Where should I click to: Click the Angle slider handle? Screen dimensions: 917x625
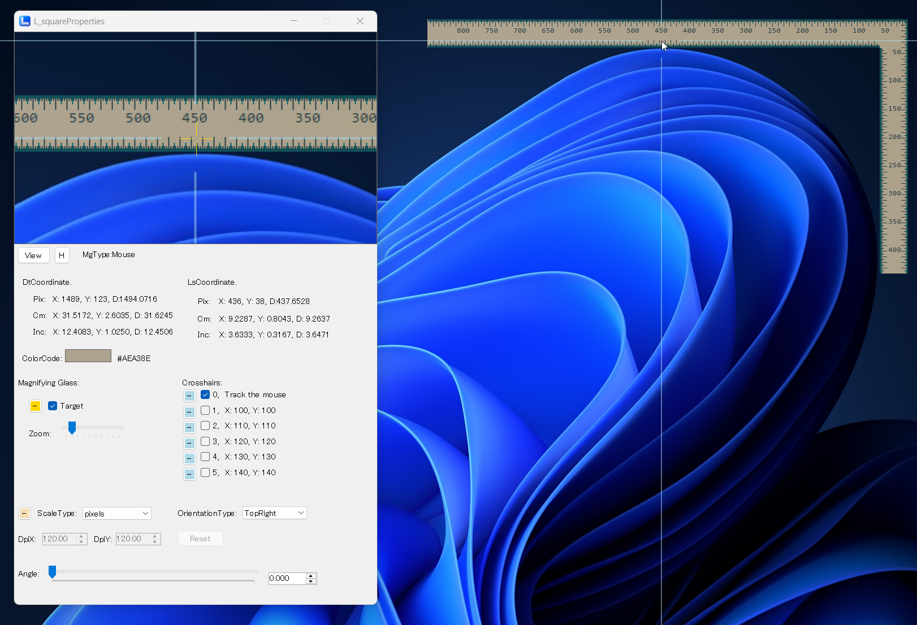(52, 572)
